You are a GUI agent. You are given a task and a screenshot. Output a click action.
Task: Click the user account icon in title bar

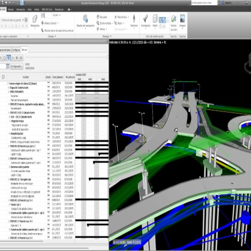pyautogui.click(x=223, y=3)
